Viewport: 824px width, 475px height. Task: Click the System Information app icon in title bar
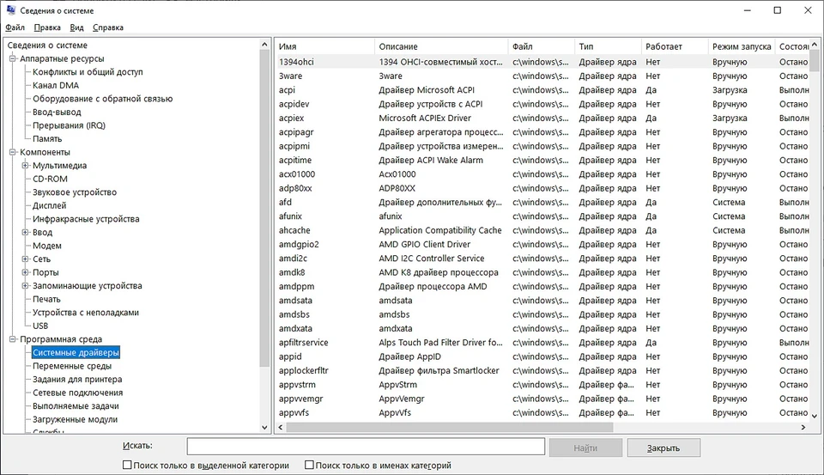(10, 10)
